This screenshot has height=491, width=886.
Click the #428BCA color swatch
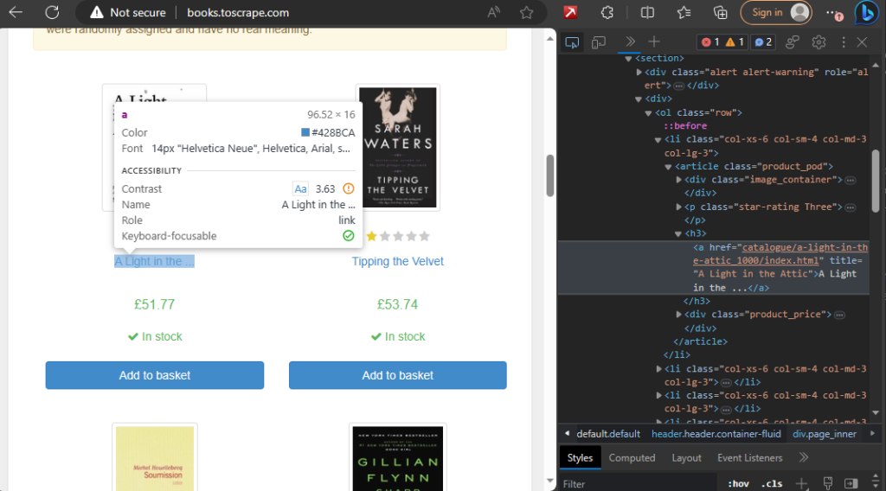[x=305, y=132]
